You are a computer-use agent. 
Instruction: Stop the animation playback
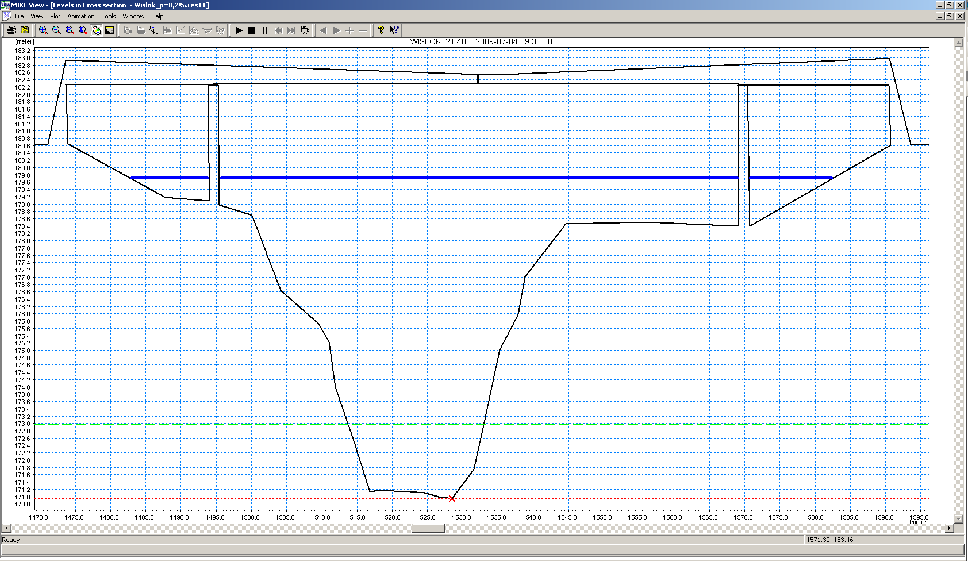pyautogui.click(x=252, y=30)
